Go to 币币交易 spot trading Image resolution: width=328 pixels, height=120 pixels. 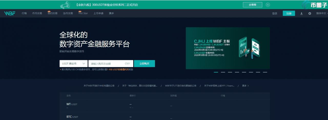[x=37, y=13]
